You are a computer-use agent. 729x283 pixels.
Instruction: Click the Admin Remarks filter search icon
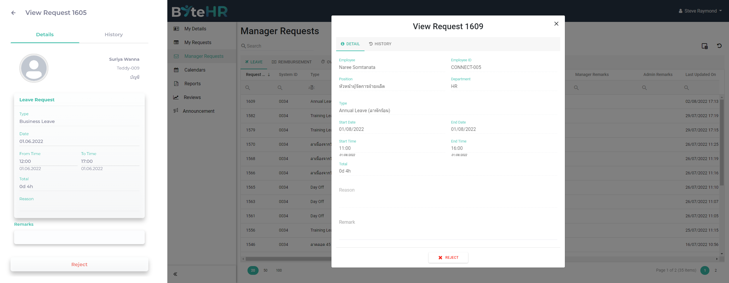[644, 88]
